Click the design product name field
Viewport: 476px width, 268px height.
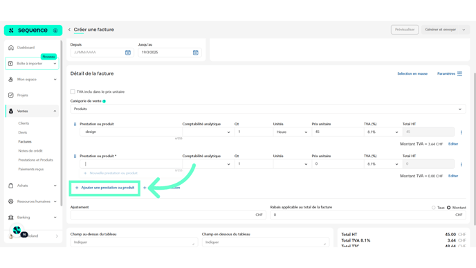[131, 132]
